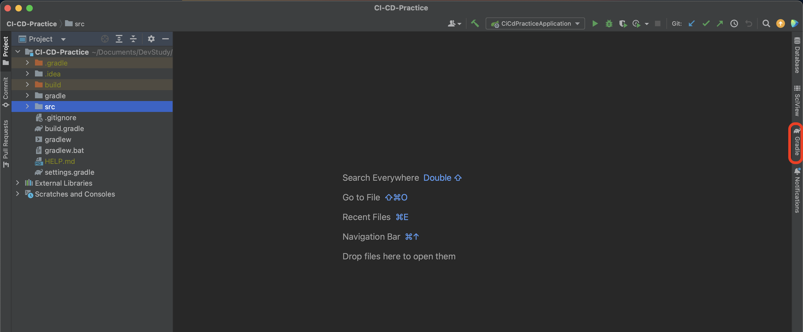
Task: Run CiCdPracticeApplication with green play icon
Action: point(595,24)
